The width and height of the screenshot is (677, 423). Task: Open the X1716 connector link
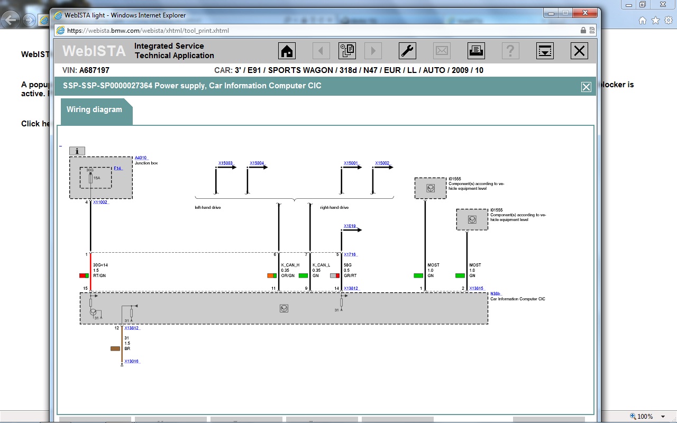(350, 254)
